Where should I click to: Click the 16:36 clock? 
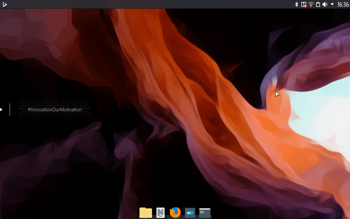tap(343, 4)
